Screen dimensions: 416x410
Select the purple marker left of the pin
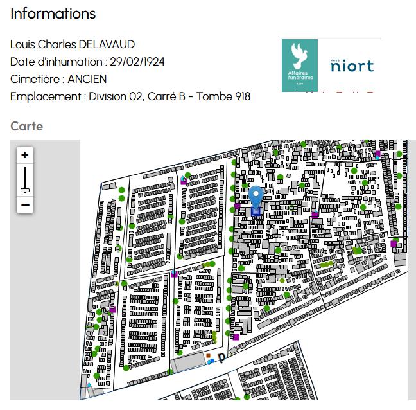tap(237, 206)
